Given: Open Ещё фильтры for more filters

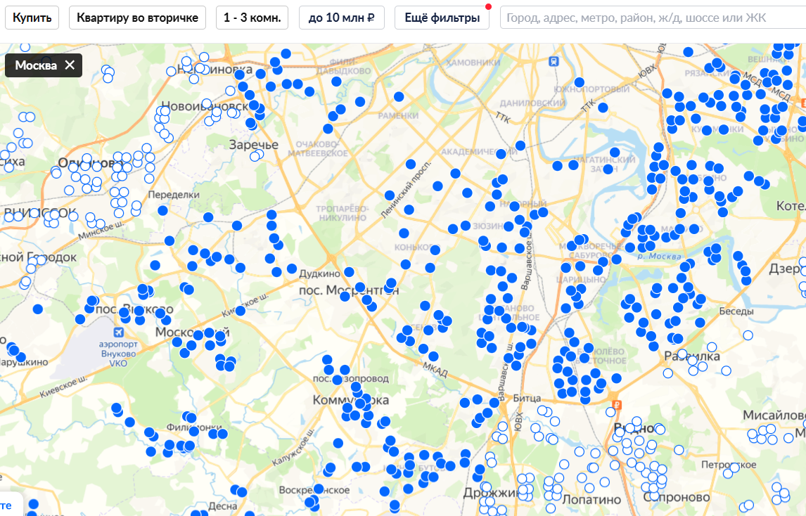Looking at the screenshot, I should (x=442, y=18).
